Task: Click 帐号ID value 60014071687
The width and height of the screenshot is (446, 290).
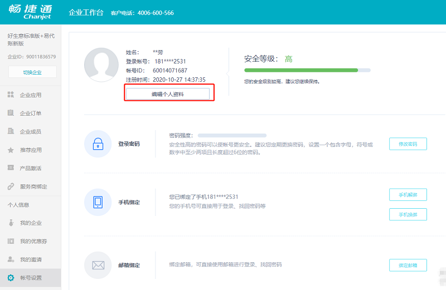Action: pyautogui.click(x=170, y=71)
